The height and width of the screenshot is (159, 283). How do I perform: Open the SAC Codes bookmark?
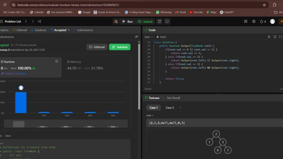tap(15, 12)
